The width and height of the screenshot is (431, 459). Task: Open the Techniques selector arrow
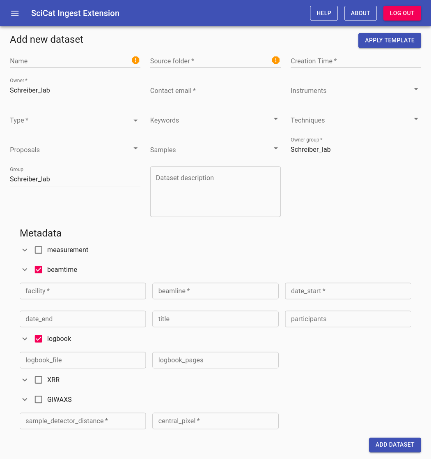[x=416, y=119]
